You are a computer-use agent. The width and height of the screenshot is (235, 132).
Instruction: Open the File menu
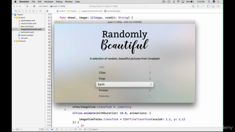coord(33,1)
